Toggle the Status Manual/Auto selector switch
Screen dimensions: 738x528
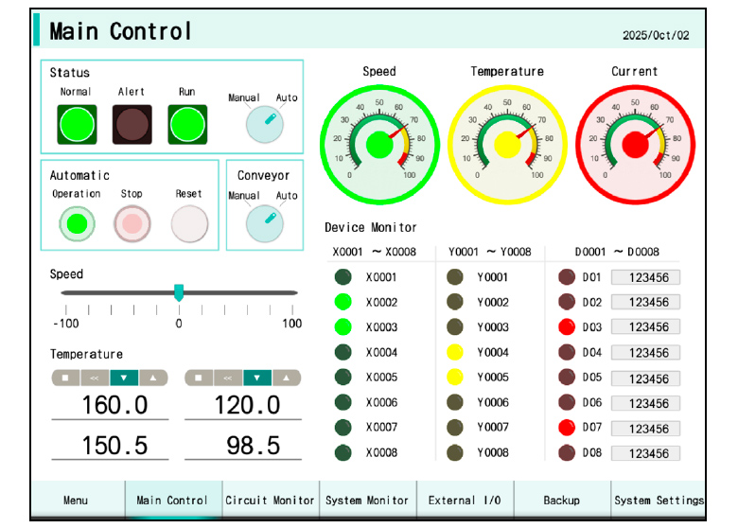(x=265, y=124)
